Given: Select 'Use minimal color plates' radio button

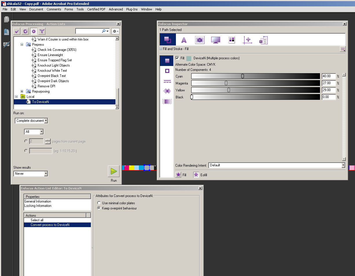Looking at the screenshot, I should pos(99,203).
